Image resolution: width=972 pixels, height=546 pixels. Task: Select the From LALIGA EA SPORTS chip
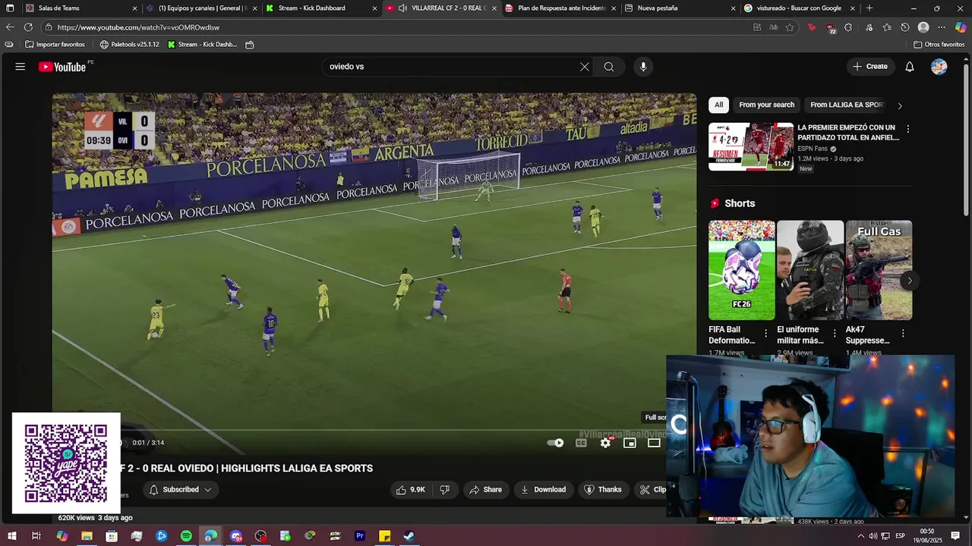[847, 105]
